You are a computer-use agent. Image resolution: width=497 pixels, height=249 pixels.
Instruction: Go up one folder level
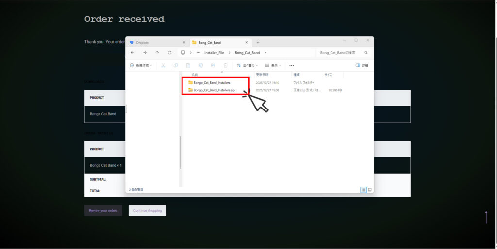pos(157,52)
